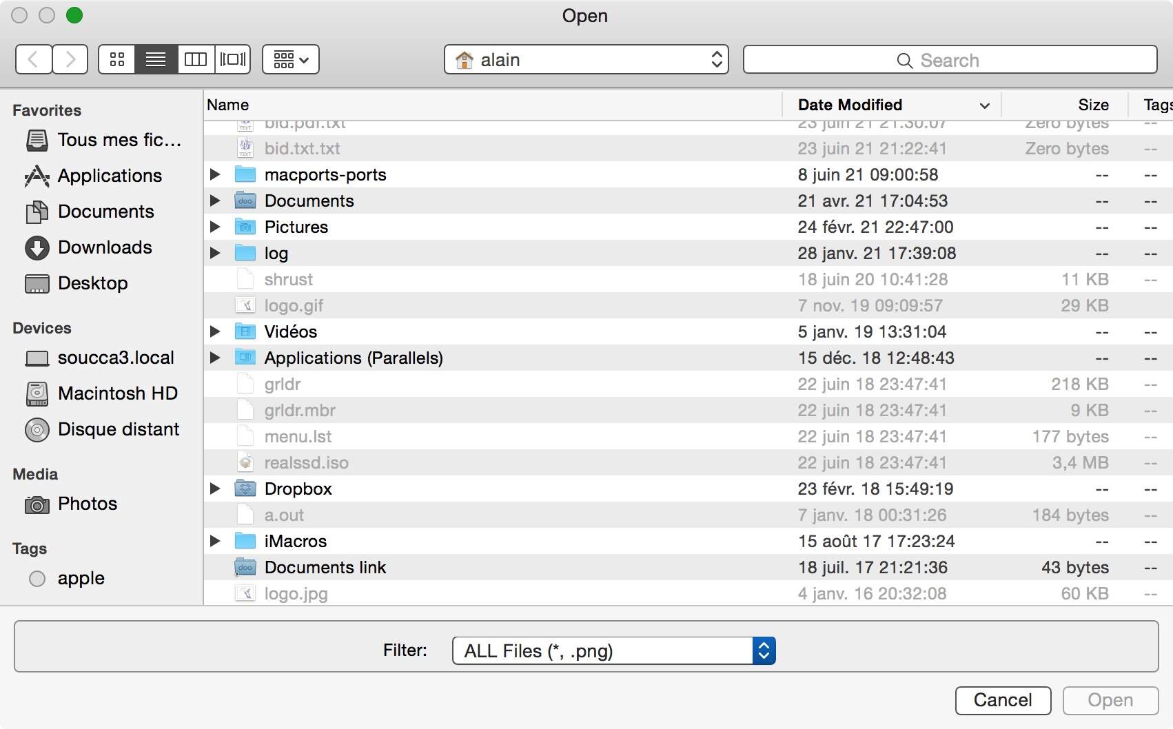Switch to column view mode
The height and width of the screenshot is (729, 1173).
[195, 59]
